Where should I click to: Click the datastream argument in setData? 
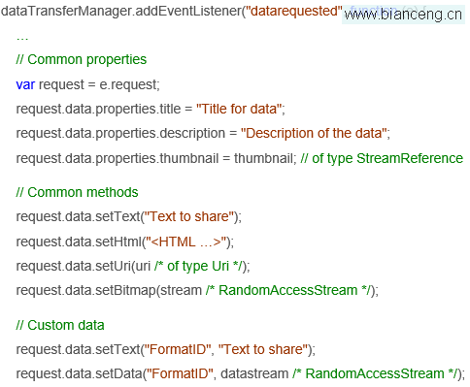coord(254,373)
